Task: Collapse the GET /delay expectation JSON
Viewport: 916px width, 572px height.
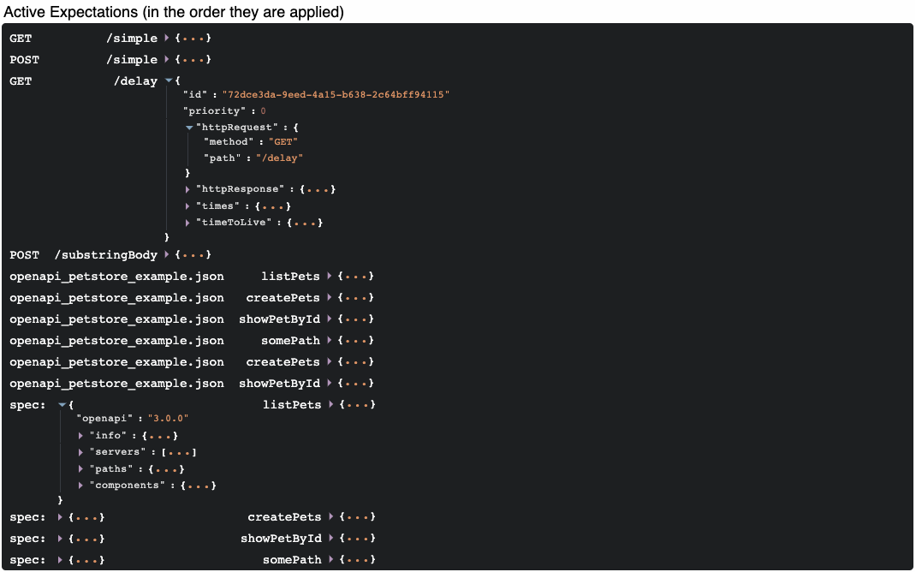Action: [x=168, y=81]
